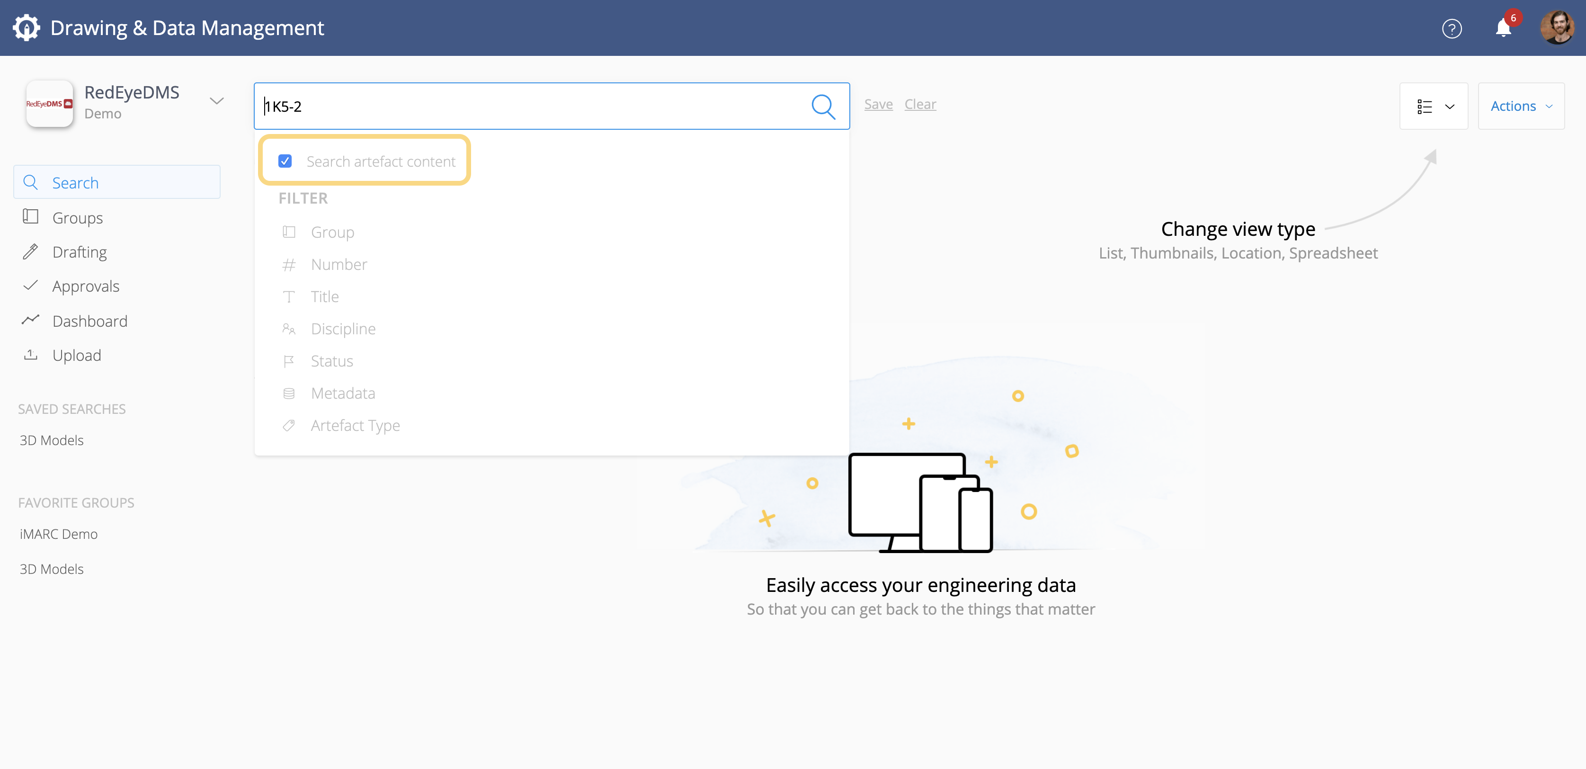
Task: Click the magnifier icon in search box
Action: [x=823, y=107]
